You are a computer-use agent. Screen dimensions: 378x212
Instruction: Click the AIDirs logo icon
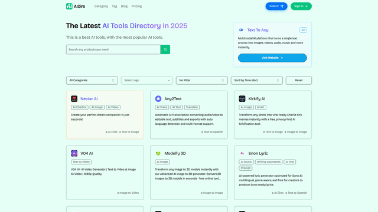coord(69,6)
